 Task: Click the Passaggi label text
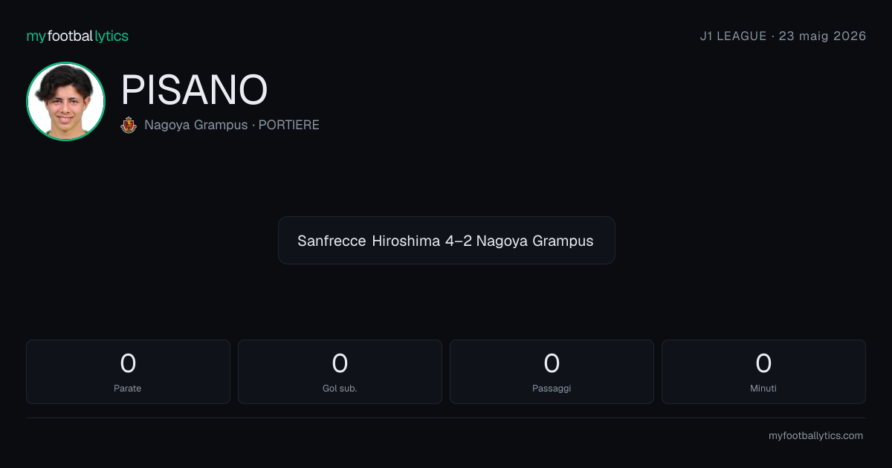(x=552, y=389)
